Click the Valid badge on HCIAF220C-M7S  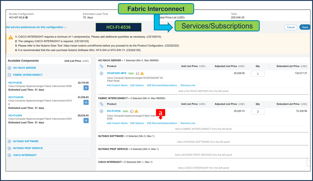click(131, 74)
